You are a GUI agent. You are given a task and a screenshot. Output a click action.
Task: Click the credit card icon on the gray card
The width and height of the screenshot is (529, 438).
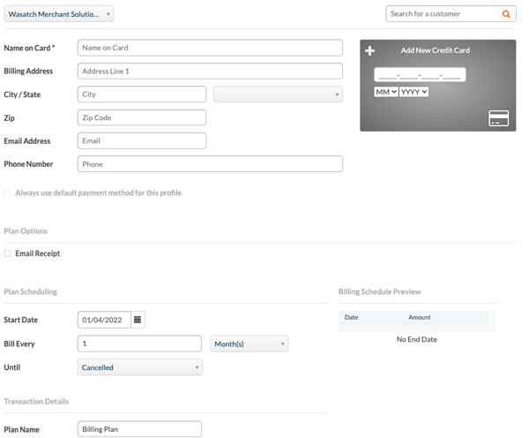499,118
